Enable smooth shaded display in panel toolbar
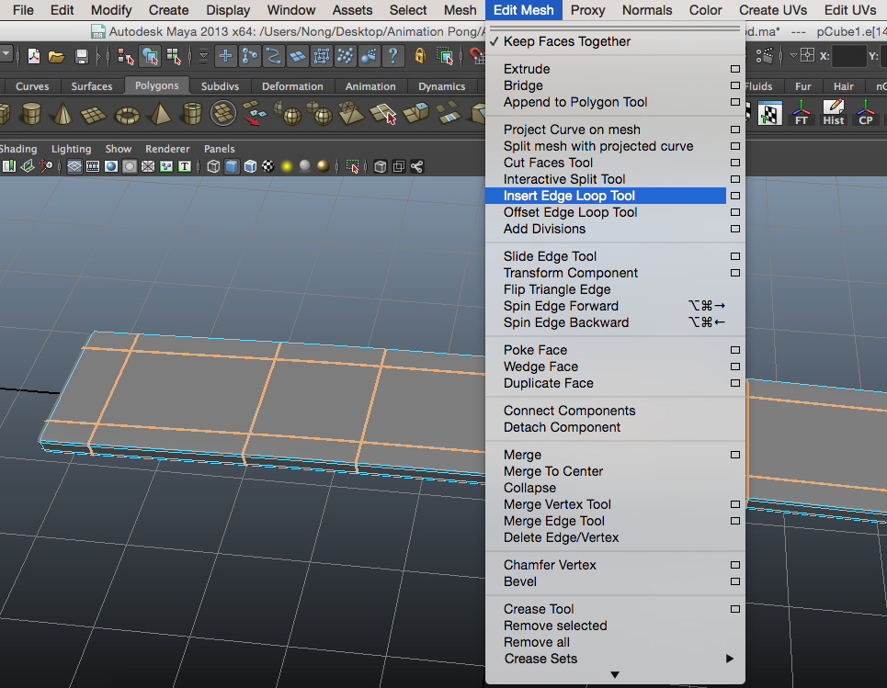The height and width of the screenshot is (688, 887). tap(234, 166)
